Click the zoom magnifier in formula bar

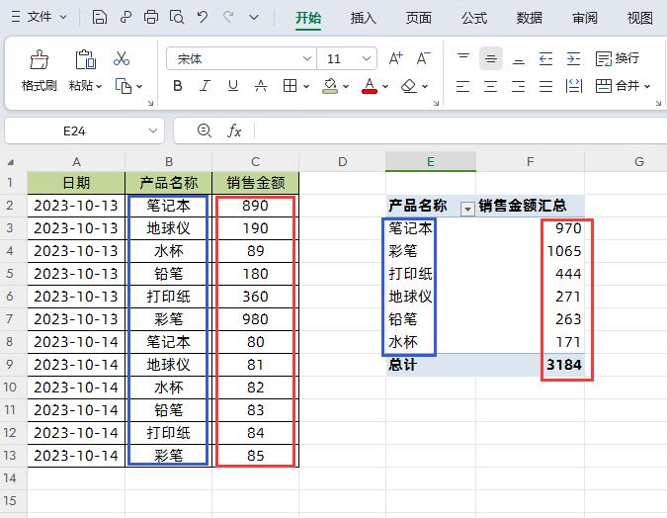pyautogui.click(x=205, y=130)
